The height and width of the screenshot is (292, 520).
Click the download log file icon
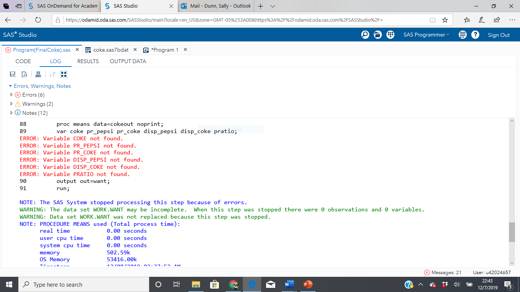tap(24, 75)
